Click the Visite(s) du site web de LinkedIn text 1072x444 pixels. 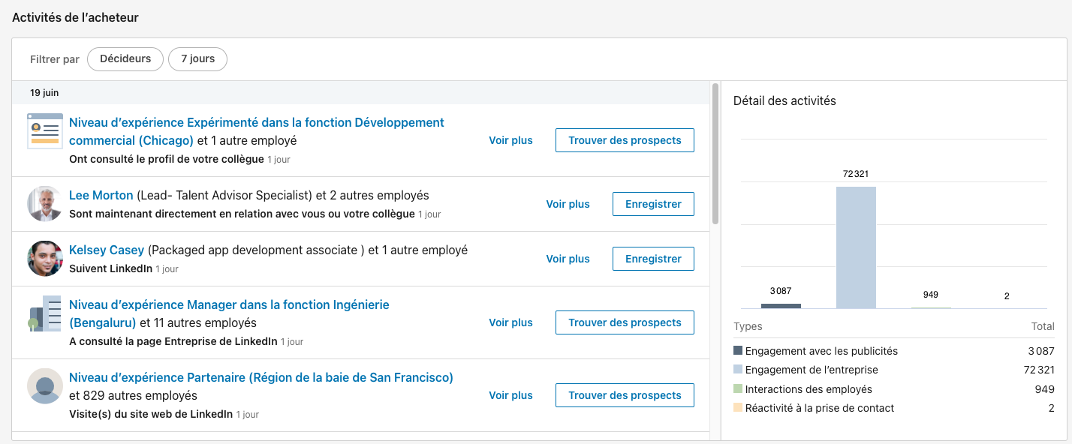coord(151,414)
